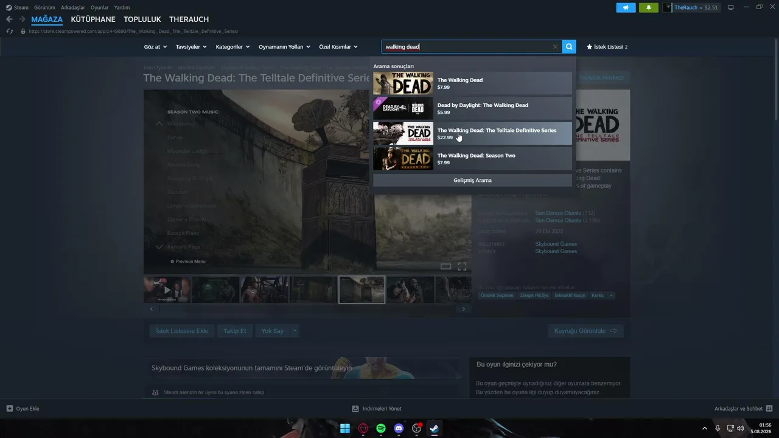This screenshot has height=438, width=779.
Task: Click the search magnifier button
Action: tap(569, 47)
